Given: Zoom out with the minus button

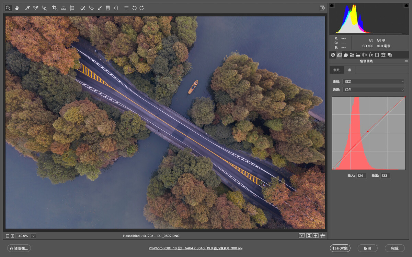Looking at the screenshot, I should 8,236.
